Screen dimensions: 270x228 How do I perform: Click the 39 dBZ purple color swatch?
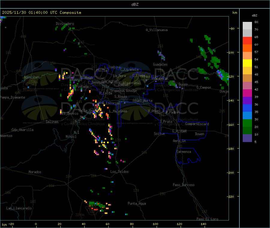[247, 101]
